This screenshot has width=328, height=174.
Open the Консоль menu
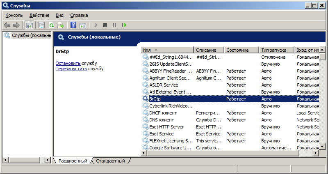click(x=14, y=15)
